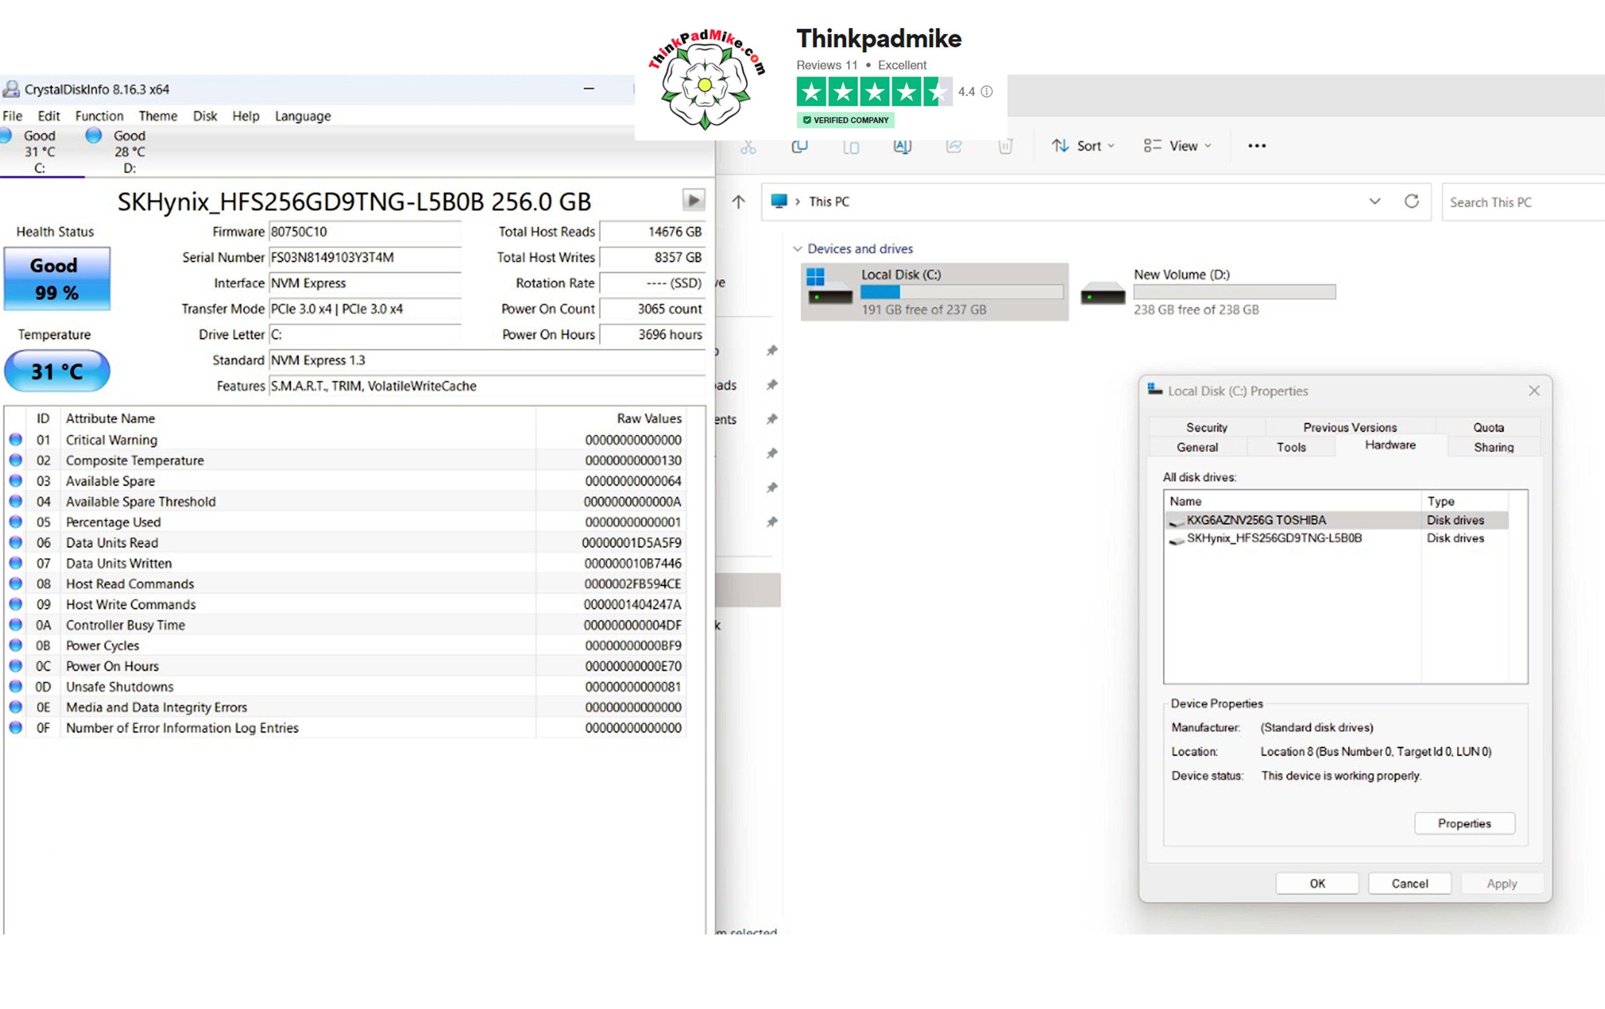1605x1009 pixels.
Task: Click the Rename icon in Explorer toolbar
Action: coord(902,146)
